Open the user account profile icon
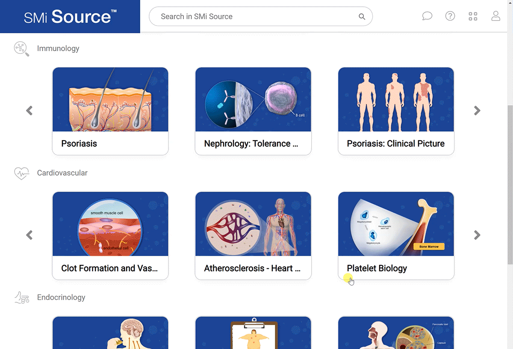This screenshot has height=349, width=513. (x=495, y=16)
